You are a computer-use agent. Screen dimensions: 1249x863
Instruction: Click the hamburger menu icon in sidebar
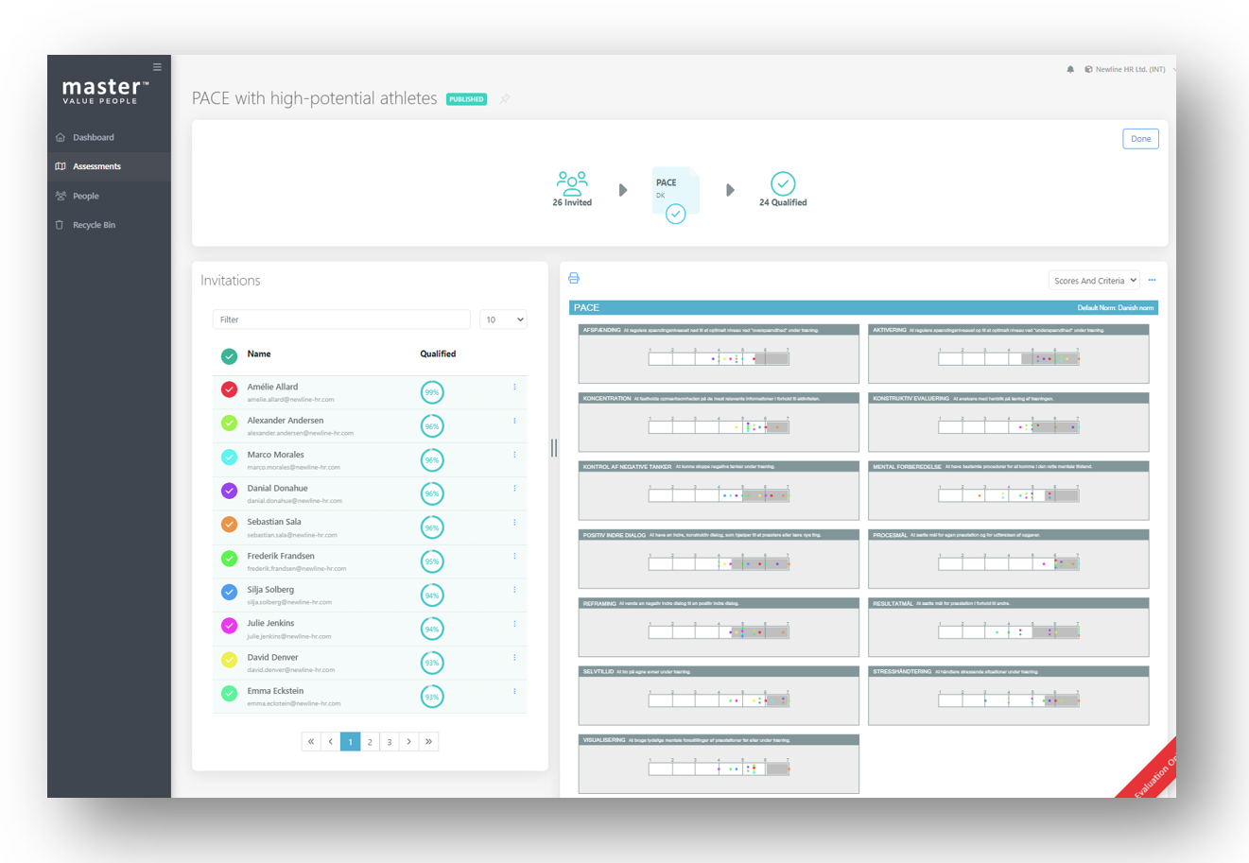(157, 67)
